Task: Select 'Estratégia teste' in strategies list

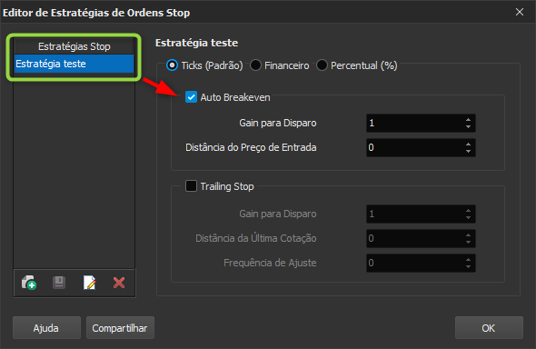Action: click(74, 64)
